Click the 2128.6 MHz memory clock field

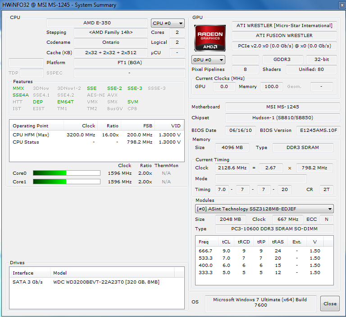click(x=232, y=168)
